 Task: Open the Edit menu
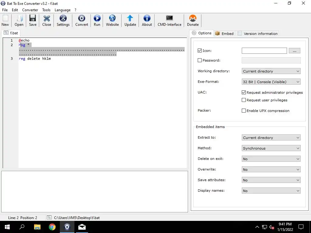15,10
